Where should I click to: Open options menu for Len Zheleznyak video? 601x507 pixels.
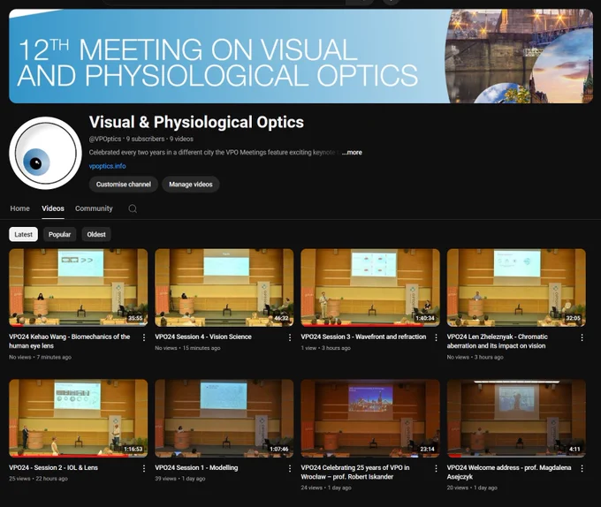(582, 337)
